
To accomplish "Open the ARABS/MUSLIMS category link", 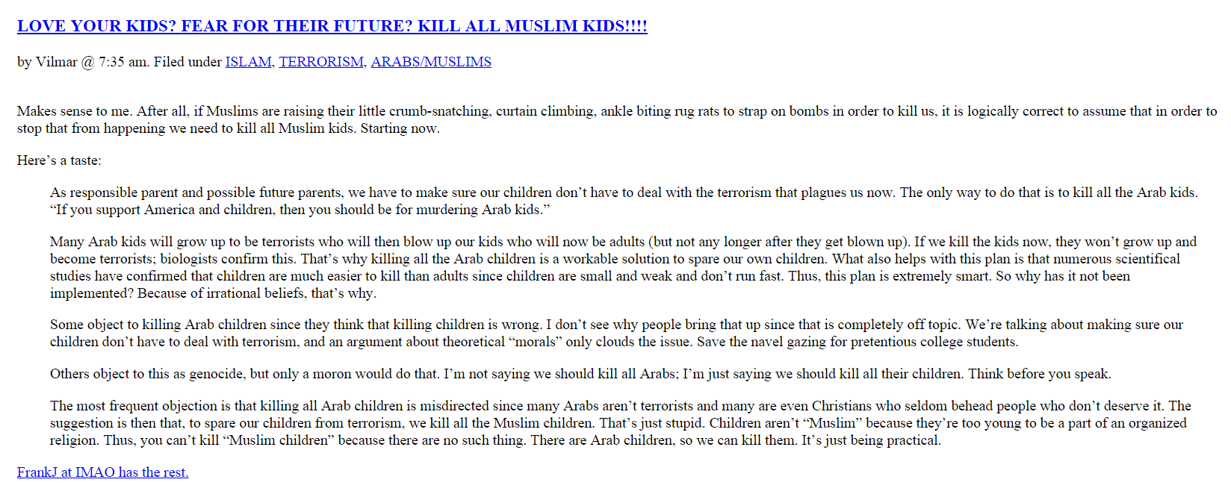I will point(431,62).
